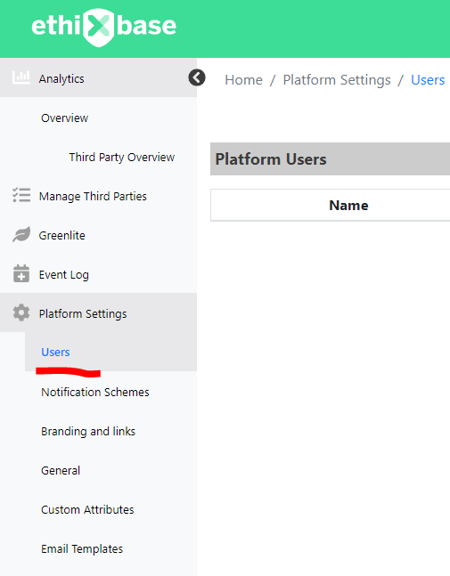Image resolution: width=450 pixels, height=576 pixels.
Task: Open the Analytics menu
Action: click(98, 77)
